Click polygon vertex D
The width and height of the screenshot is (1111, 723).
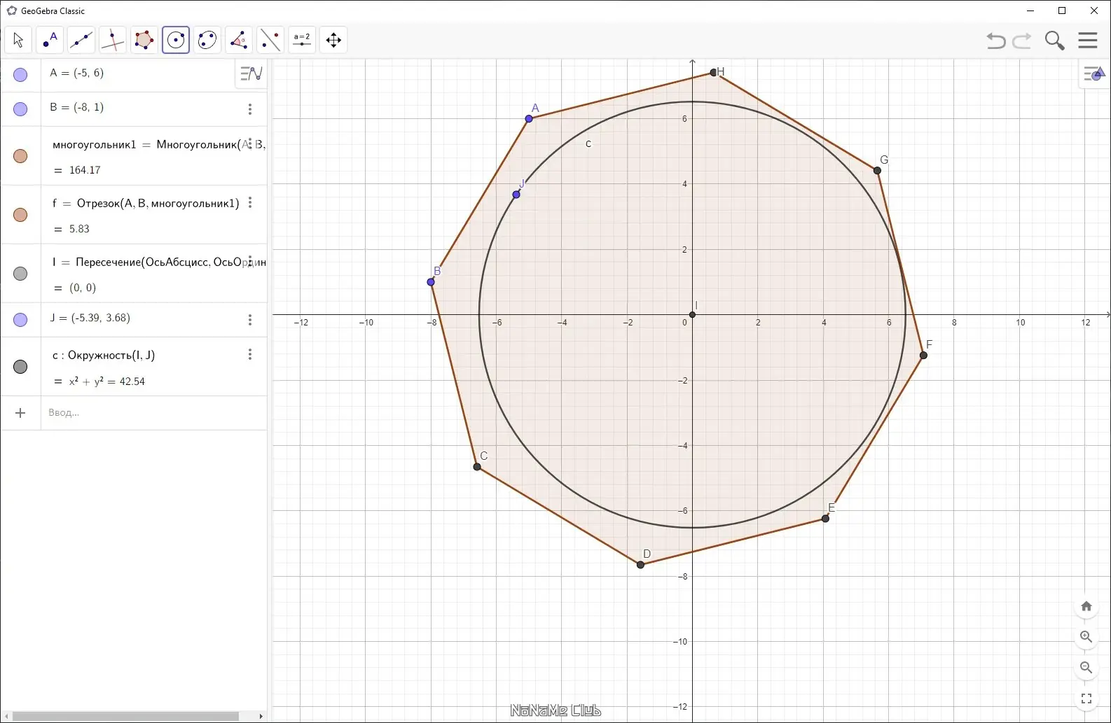[x=640, y=565]
